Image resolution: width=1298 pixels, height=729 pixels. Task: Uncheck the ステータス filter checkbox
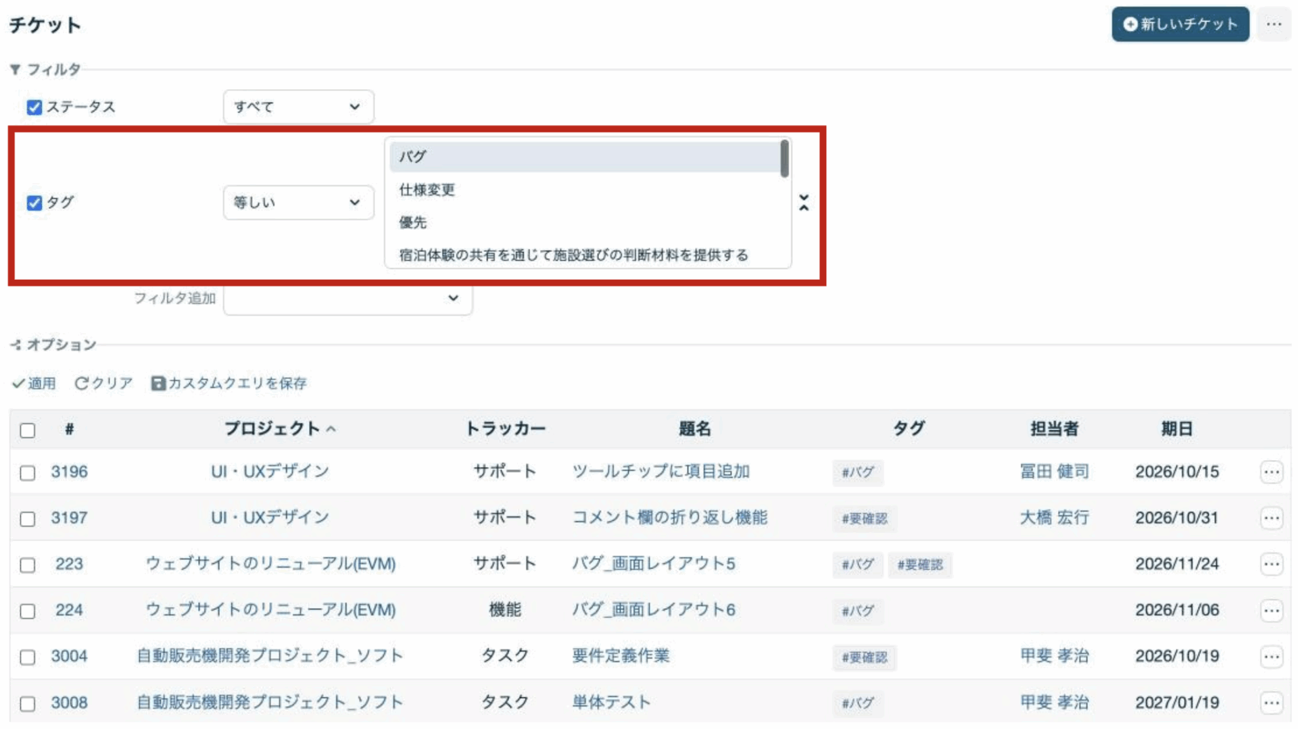[x=34, y=107]
